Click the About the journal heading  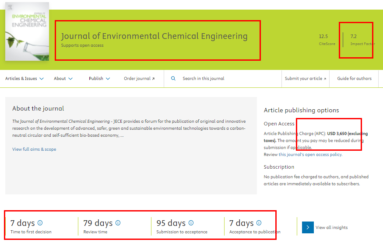(38, 108)
